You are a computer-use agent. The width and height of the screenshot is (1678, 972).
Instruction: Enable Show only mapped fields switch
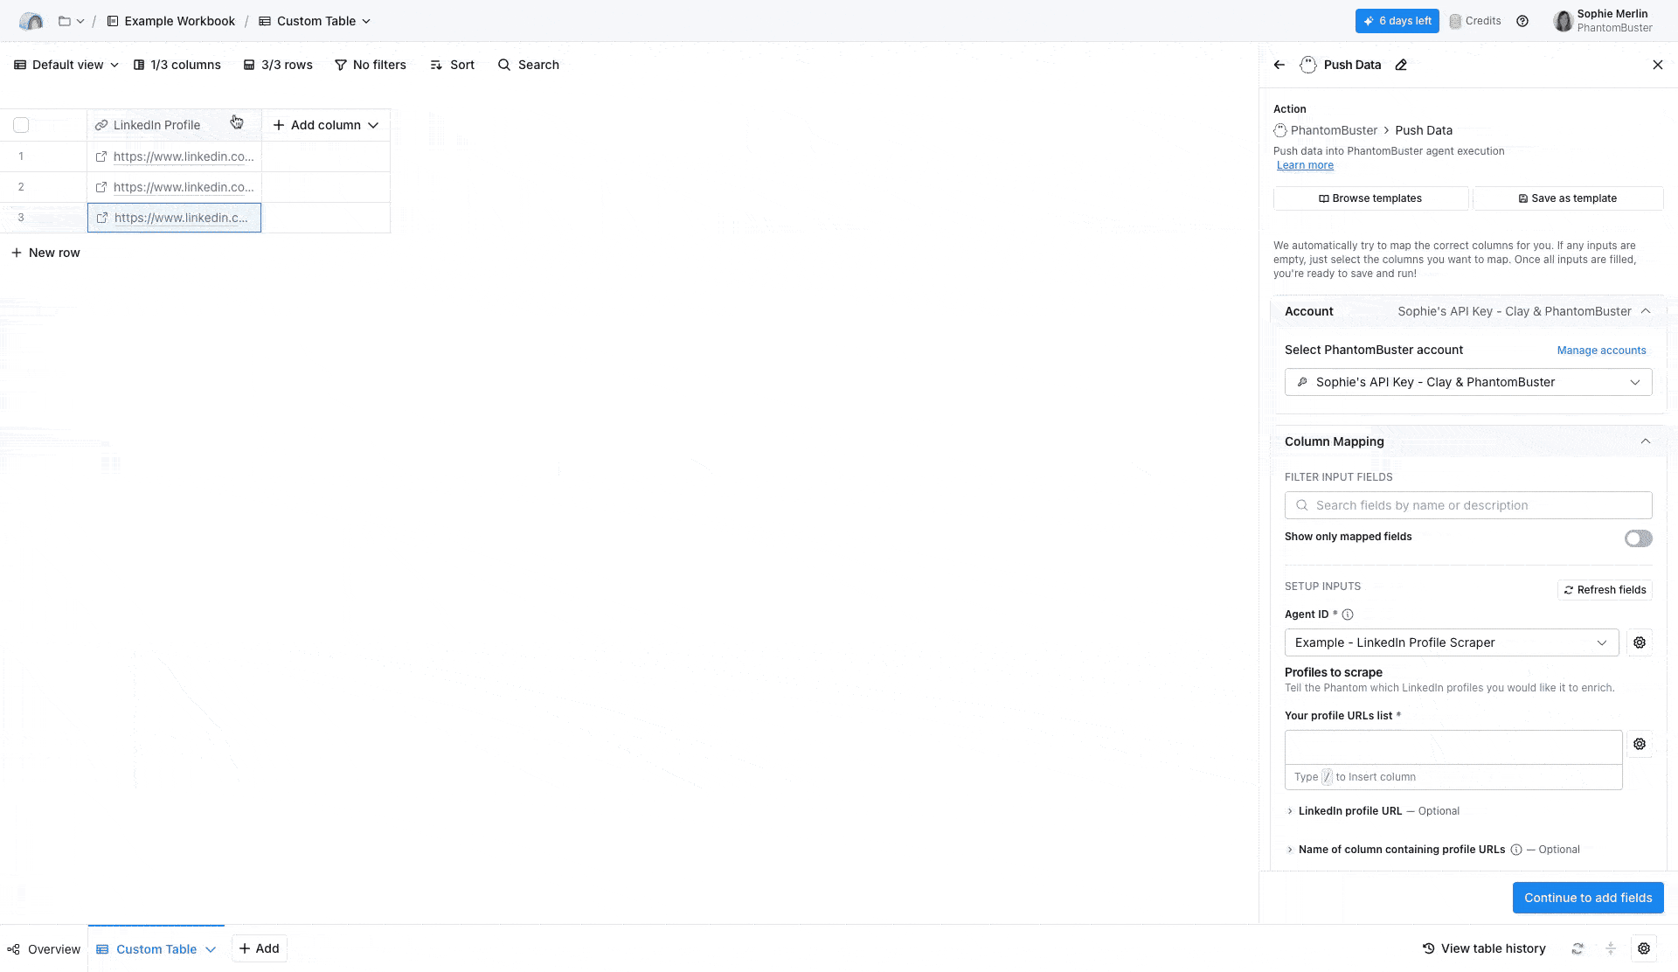(1639, 538)
